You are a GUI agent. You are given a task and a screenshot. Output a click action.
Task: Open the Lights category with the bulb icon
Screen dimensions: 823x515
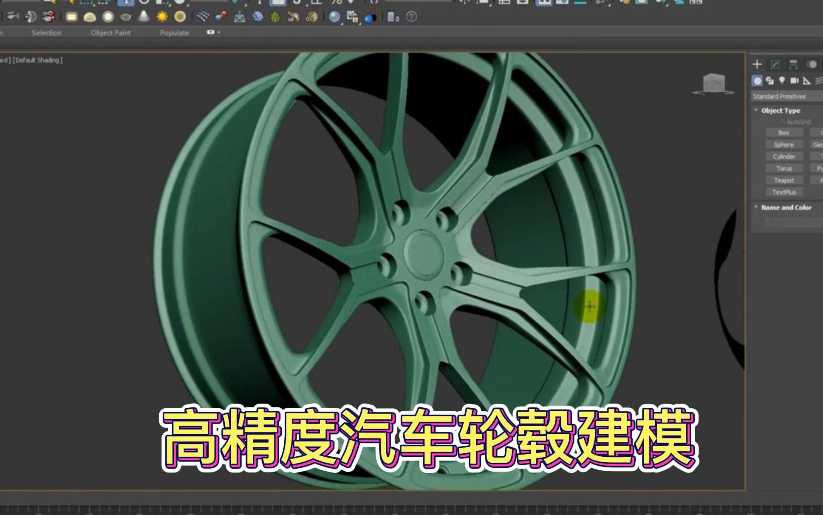click(x=782, y=81)
